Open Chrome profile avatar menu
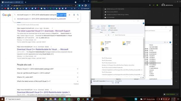The height and width of the screenshot is (101, 181). coord(85,6)
